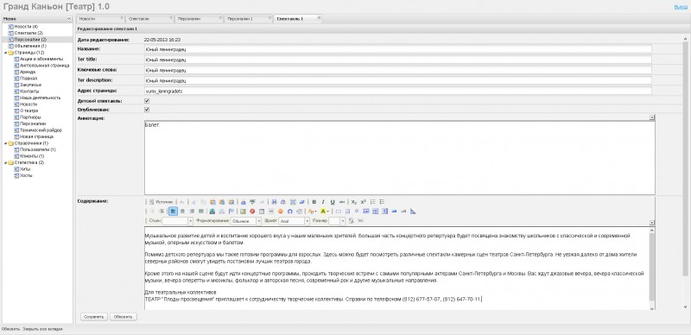
Task: Run the spell check (ABC) tool
Action: pyautogui.click(x=252, y=202)
